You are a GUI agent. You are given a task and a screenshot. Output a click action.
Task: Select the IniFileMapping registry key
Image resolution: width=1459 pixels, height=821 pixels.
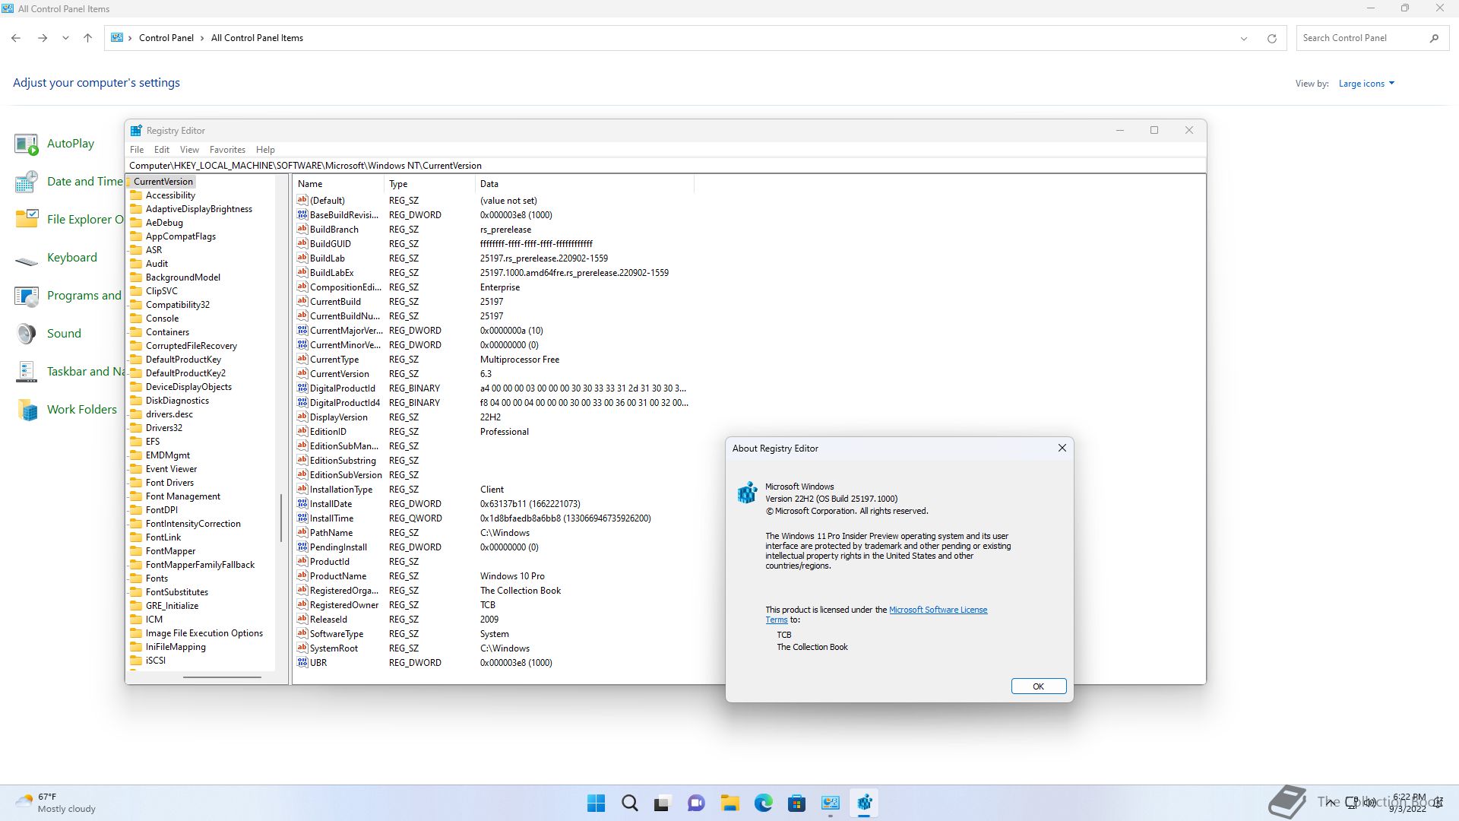pyautogui.click(x=176, y=647)
